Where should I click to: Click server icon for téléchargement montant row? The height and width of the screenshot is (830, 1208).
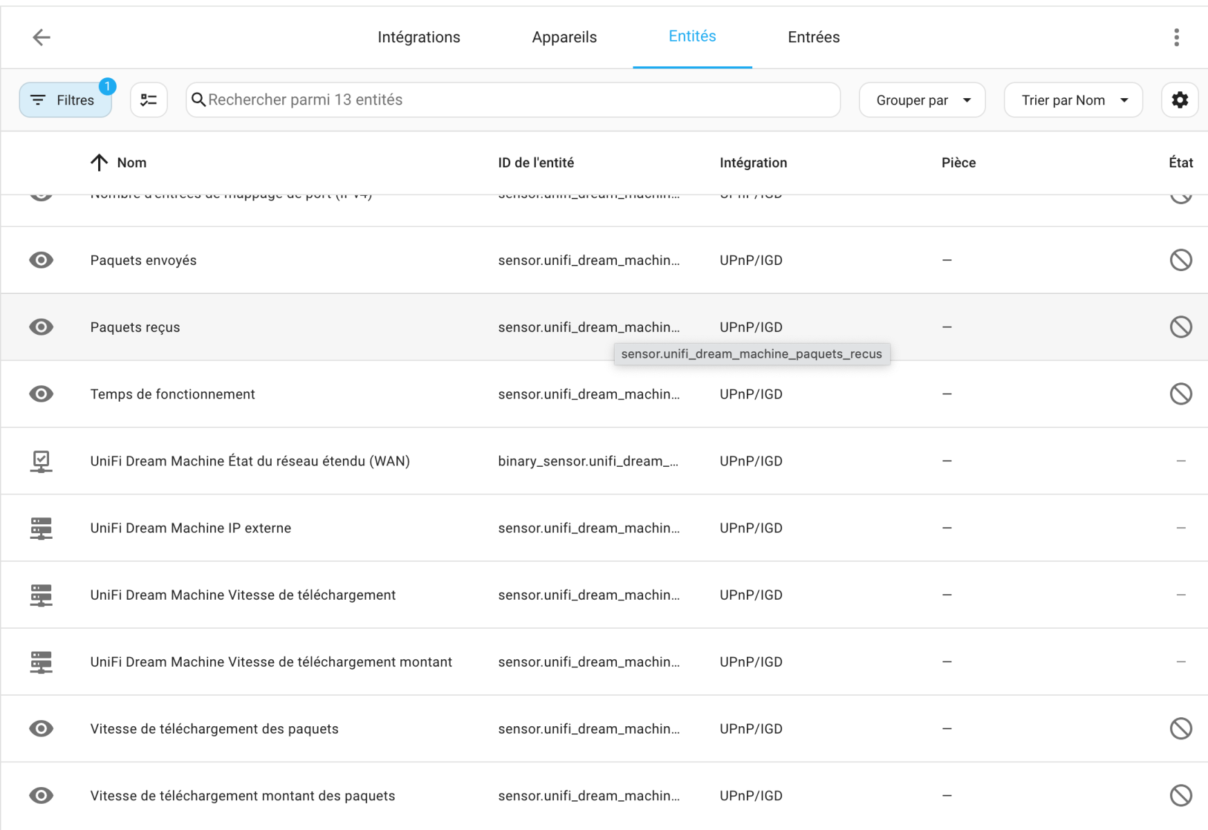coord(41,663)
